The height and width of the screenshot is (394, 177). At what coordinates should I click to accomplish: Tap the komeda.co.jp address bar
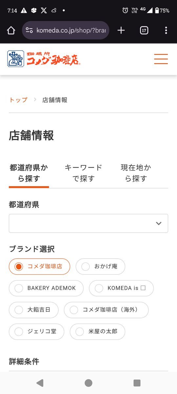(x=66, y=31)
